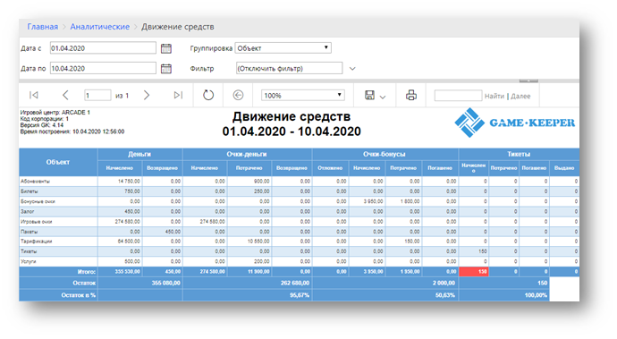Click the current page number field
This screenshot has width=617, height=339.
click(x=97, y=96)
